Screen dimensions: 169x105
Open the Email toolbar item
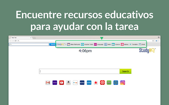pyautogui.click(x=142, y=44)
